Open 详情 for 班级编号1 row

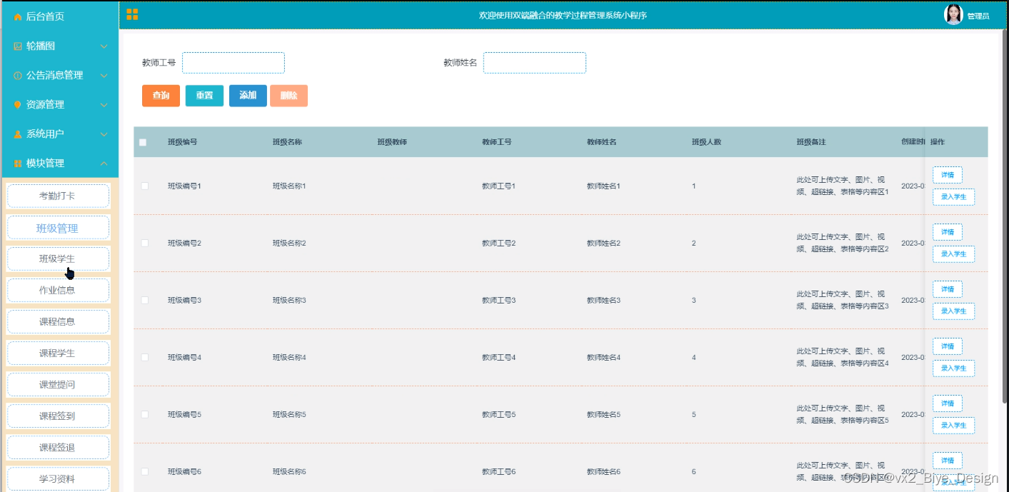coord(948,175)
